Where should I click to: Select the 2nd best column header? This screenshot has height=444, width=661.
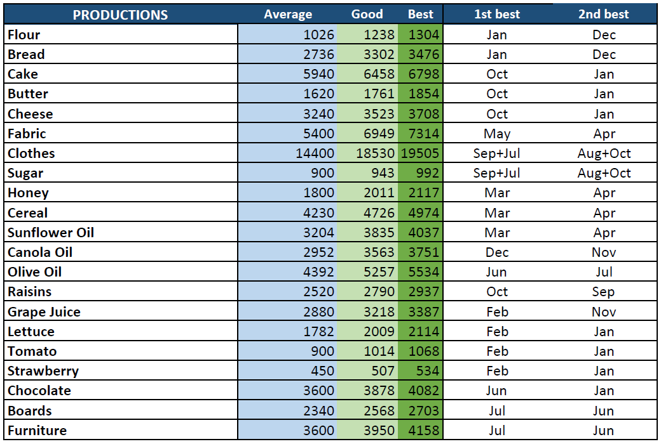pos(603,15)
